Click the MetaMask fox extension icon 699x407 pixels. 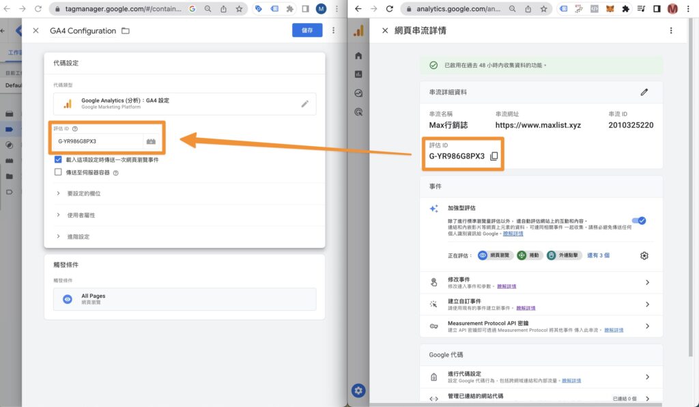(x=610, y=9)
